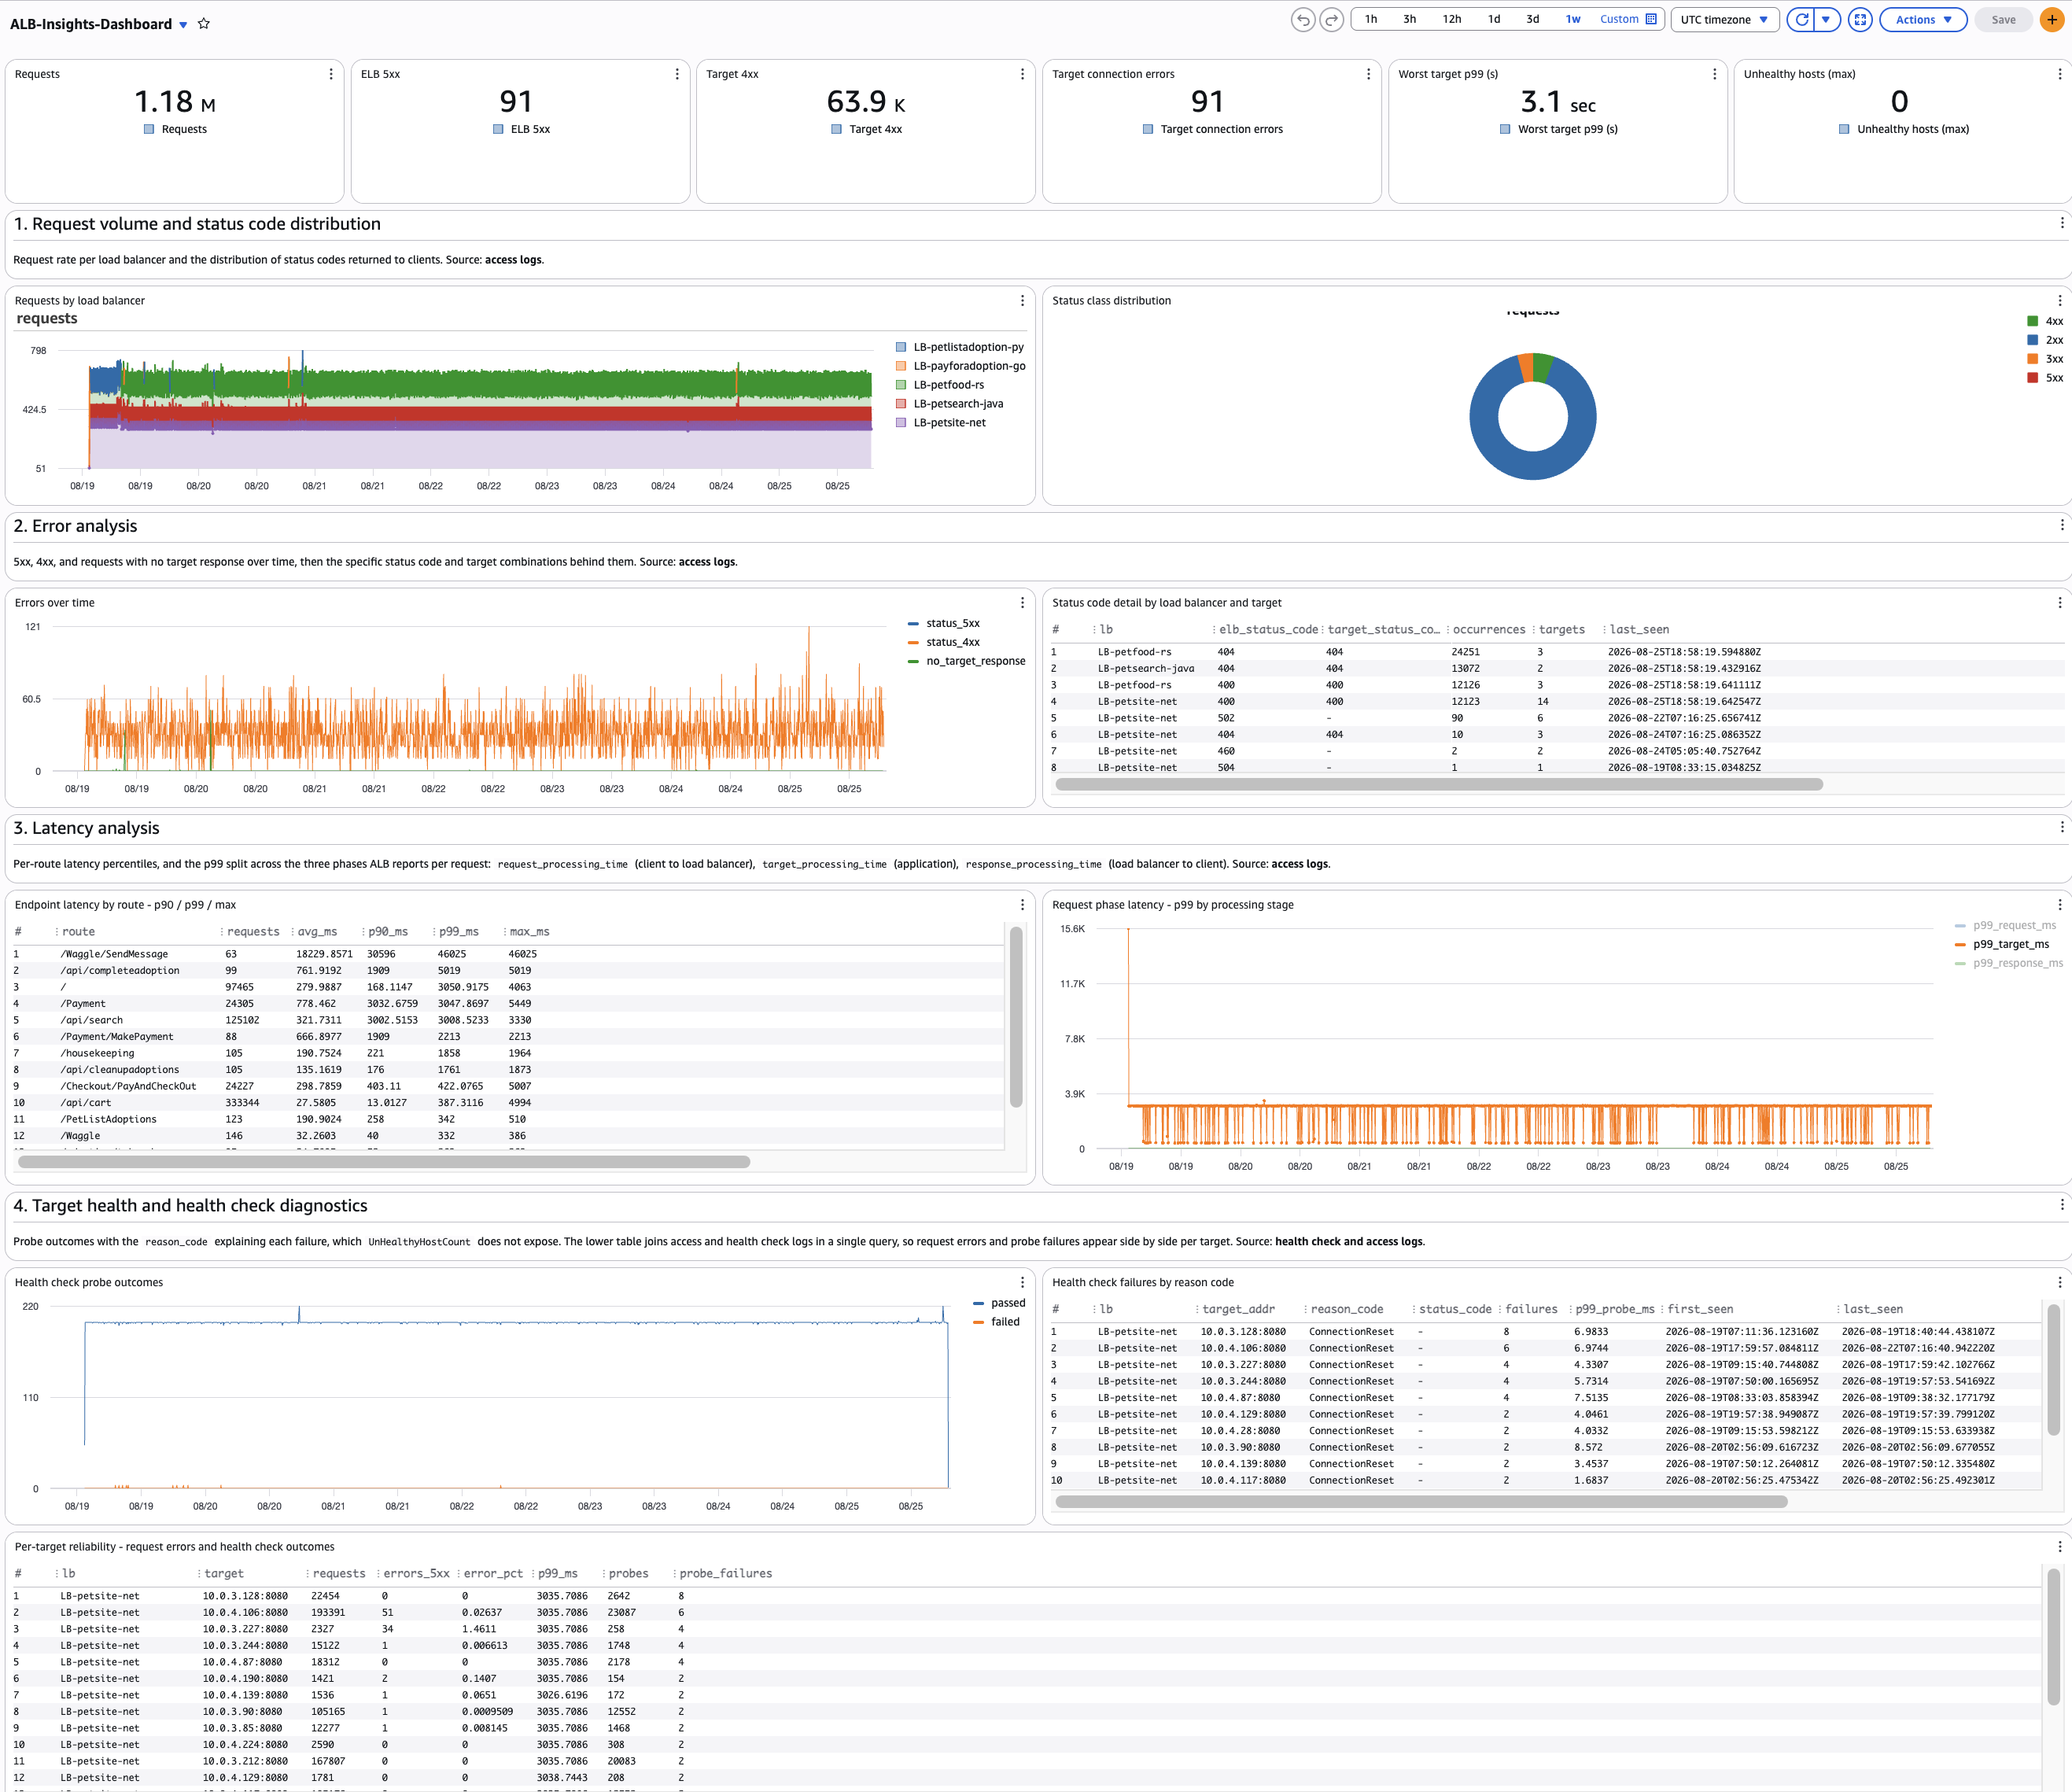The height and width of the screenshot is (1792, 2072).
Task: Toggle status_5xx series in Errors legend
Action: click(944, 623)
